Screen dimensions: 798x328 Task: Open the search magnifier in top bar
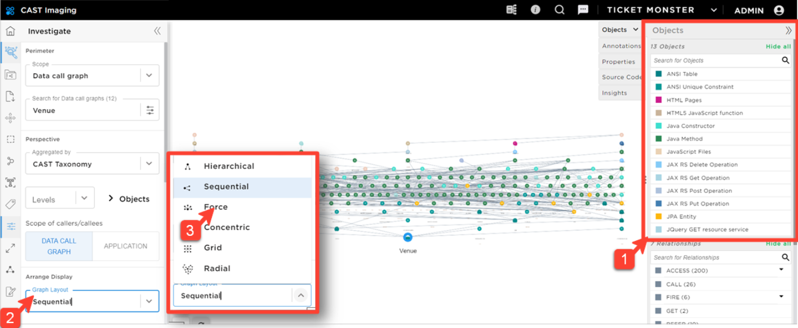point(560,10)
